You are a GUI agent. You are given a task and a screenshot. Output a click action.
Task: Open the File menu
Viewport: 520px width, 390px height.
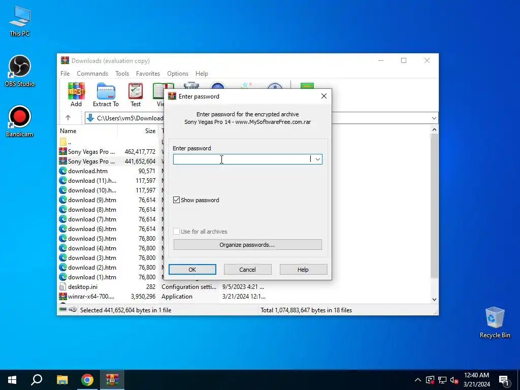pos(65,74)
